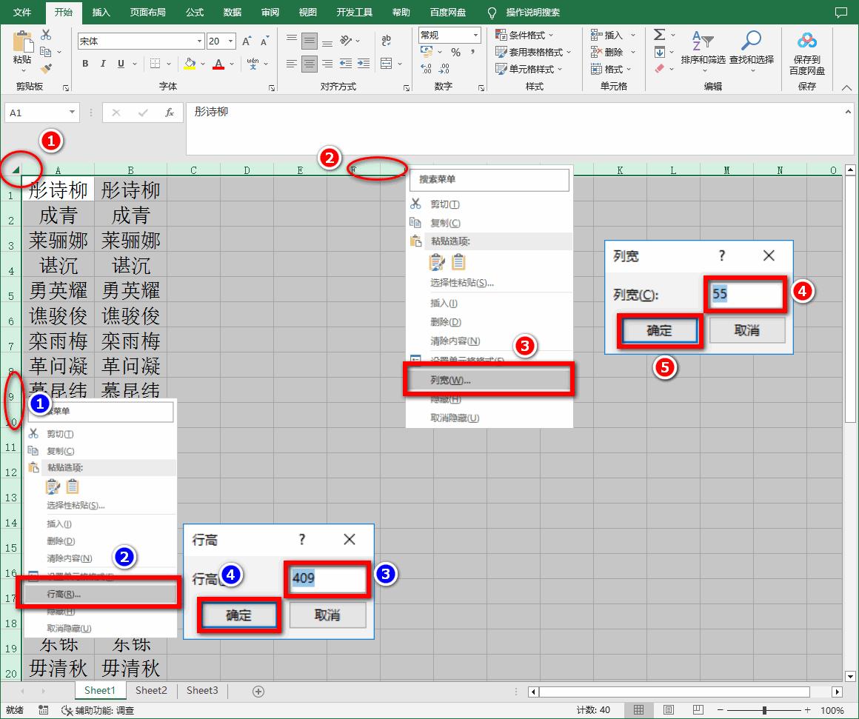The height and width of the screenshot is (719, 859).
Task: Apply the yellow fill color bucket
Action: (190, 64)
